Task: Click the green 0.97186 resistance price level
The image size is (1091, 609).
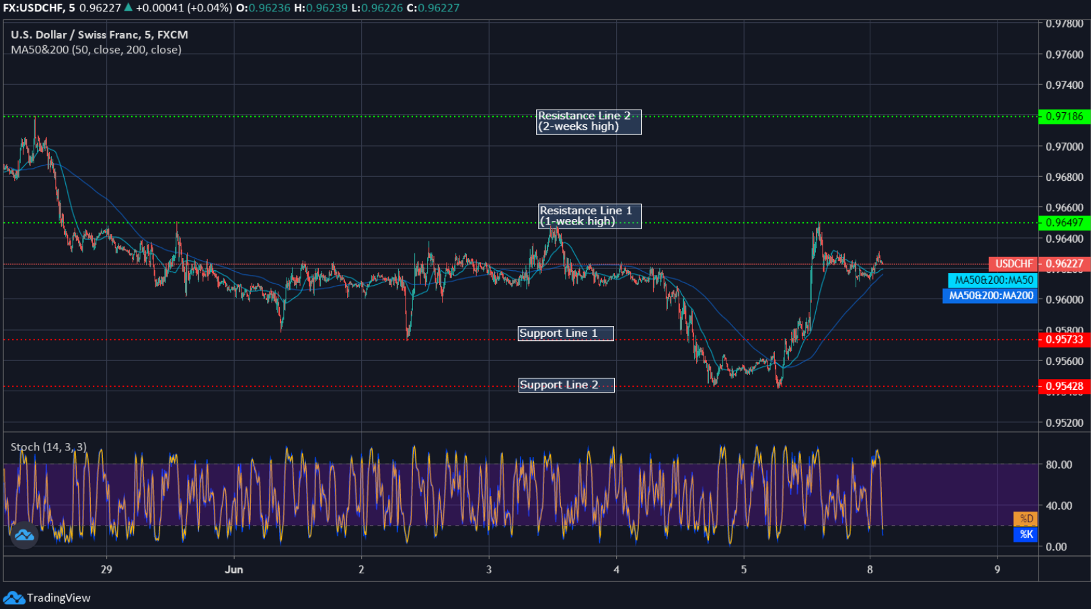Action: click(x=1065, y=116)
